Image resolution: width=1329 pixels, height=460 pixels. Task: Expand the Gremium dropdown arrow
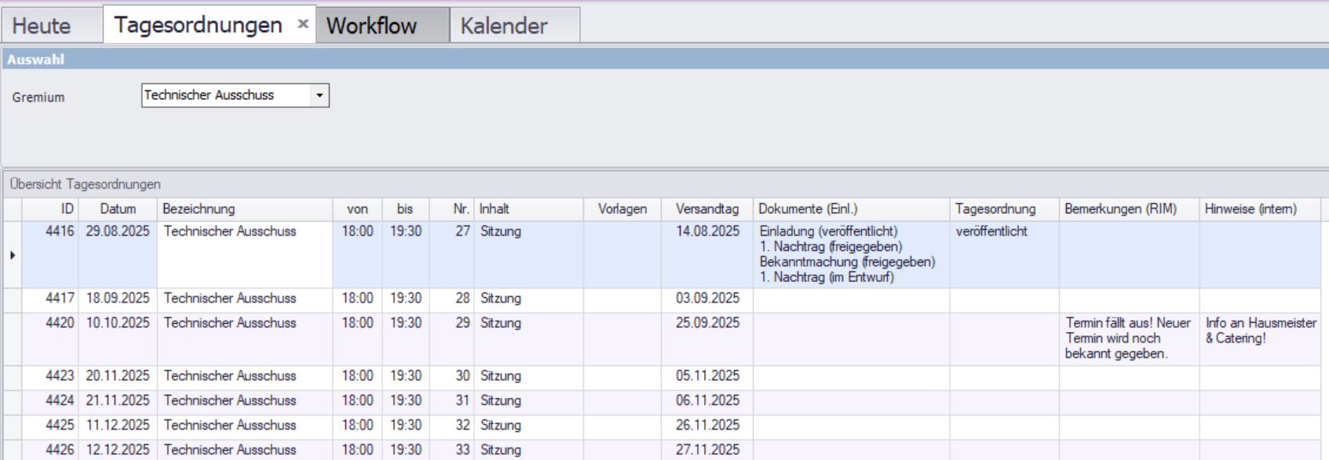319,96
